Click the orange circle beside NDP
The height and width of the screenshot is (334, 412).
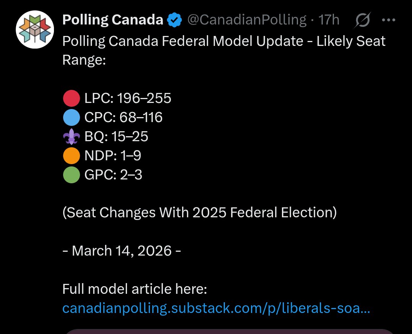[x=72, y=156]
